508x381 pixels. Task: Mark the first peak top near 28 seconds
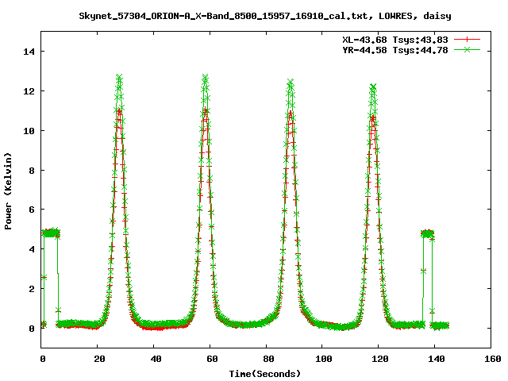click(119, 78)
